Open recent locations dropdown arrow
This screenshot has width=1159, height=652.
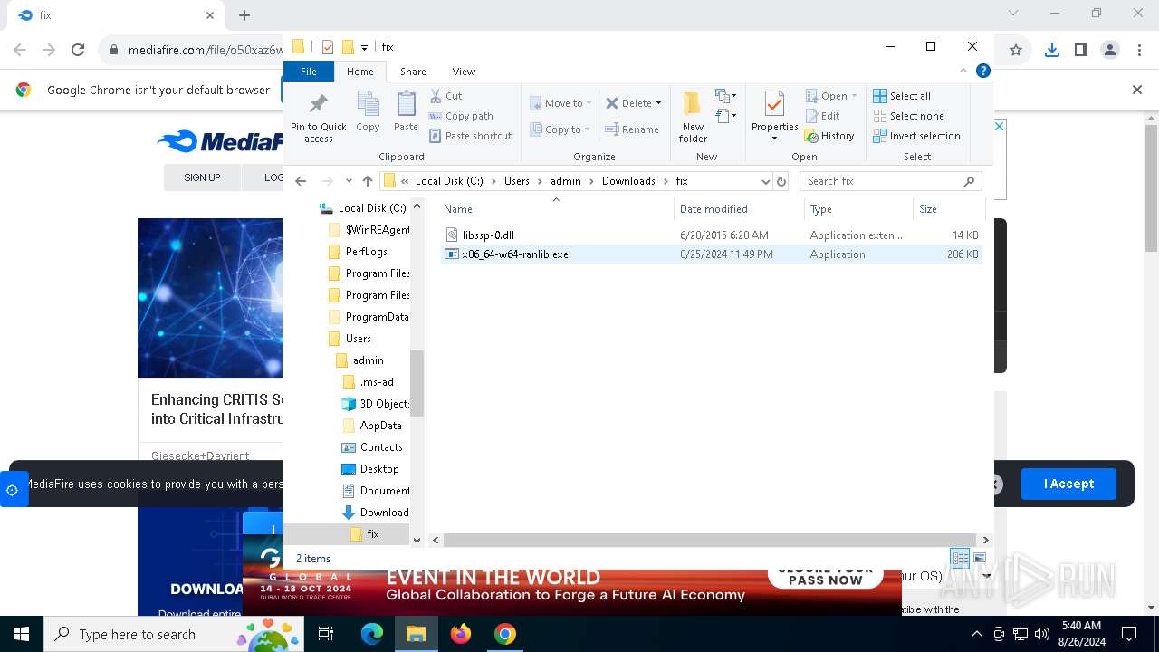click(x=349, y=181)
